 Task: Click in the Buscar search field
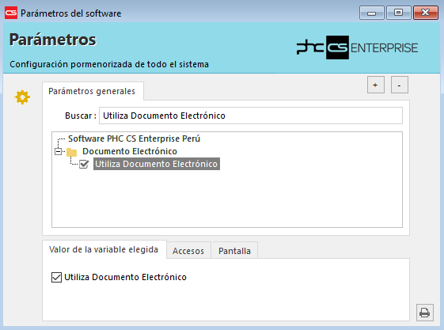pos(251,116)
